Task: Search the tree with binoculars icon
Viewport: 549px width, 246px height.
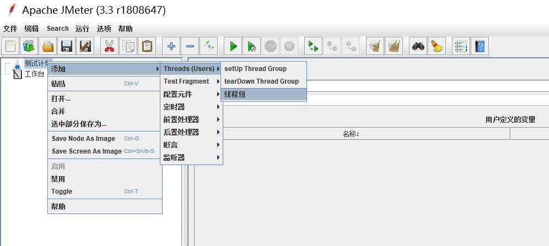Action: tap(418, 46)
